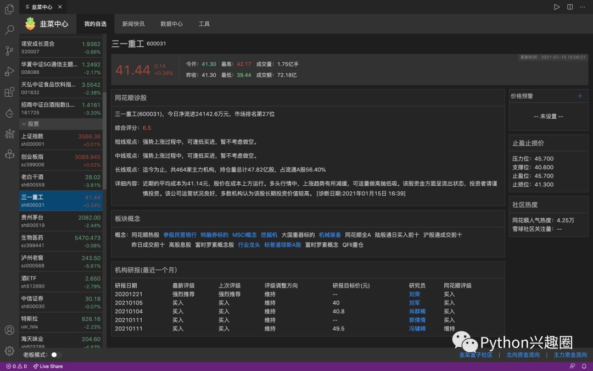Open the Search view in activity bar
This screenshot has height=371, width=593.
click(9, 30)
